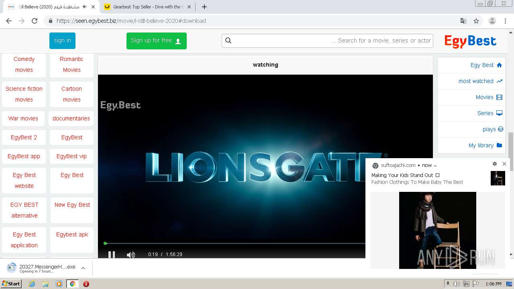Open Egy Best website link
This screenshot has width=514, height=289.
click(24, 180)
